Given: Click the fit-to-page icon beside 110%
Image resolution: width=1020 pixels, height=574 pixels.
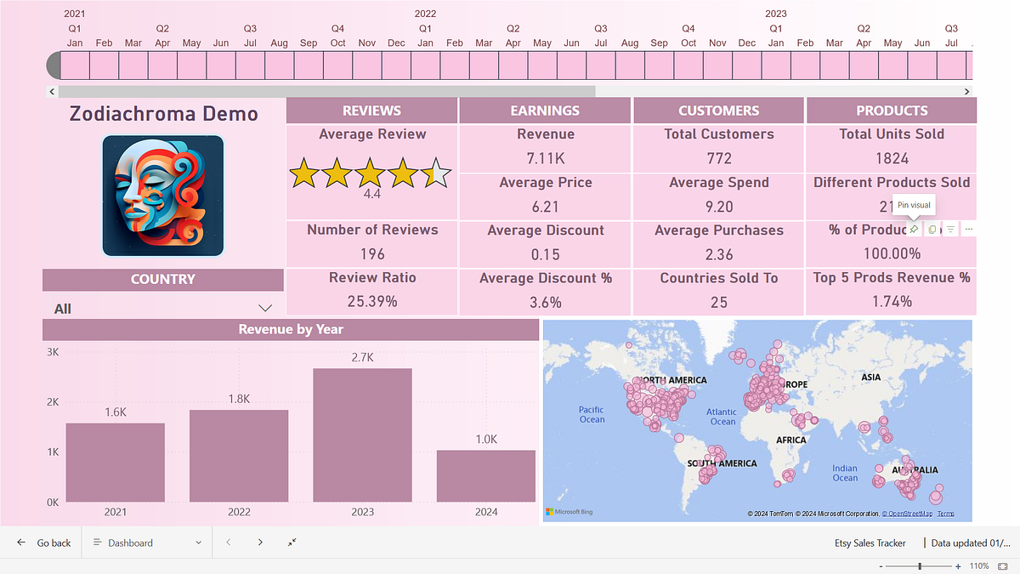Looking at the screenshot, I should click(x=1003, y=565).
